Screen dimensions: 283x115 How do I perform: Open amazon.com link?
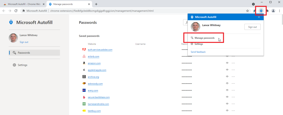point(94,63)
